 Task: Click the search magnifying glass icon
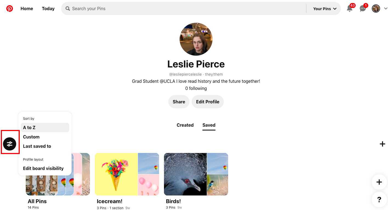pos(67,8)
